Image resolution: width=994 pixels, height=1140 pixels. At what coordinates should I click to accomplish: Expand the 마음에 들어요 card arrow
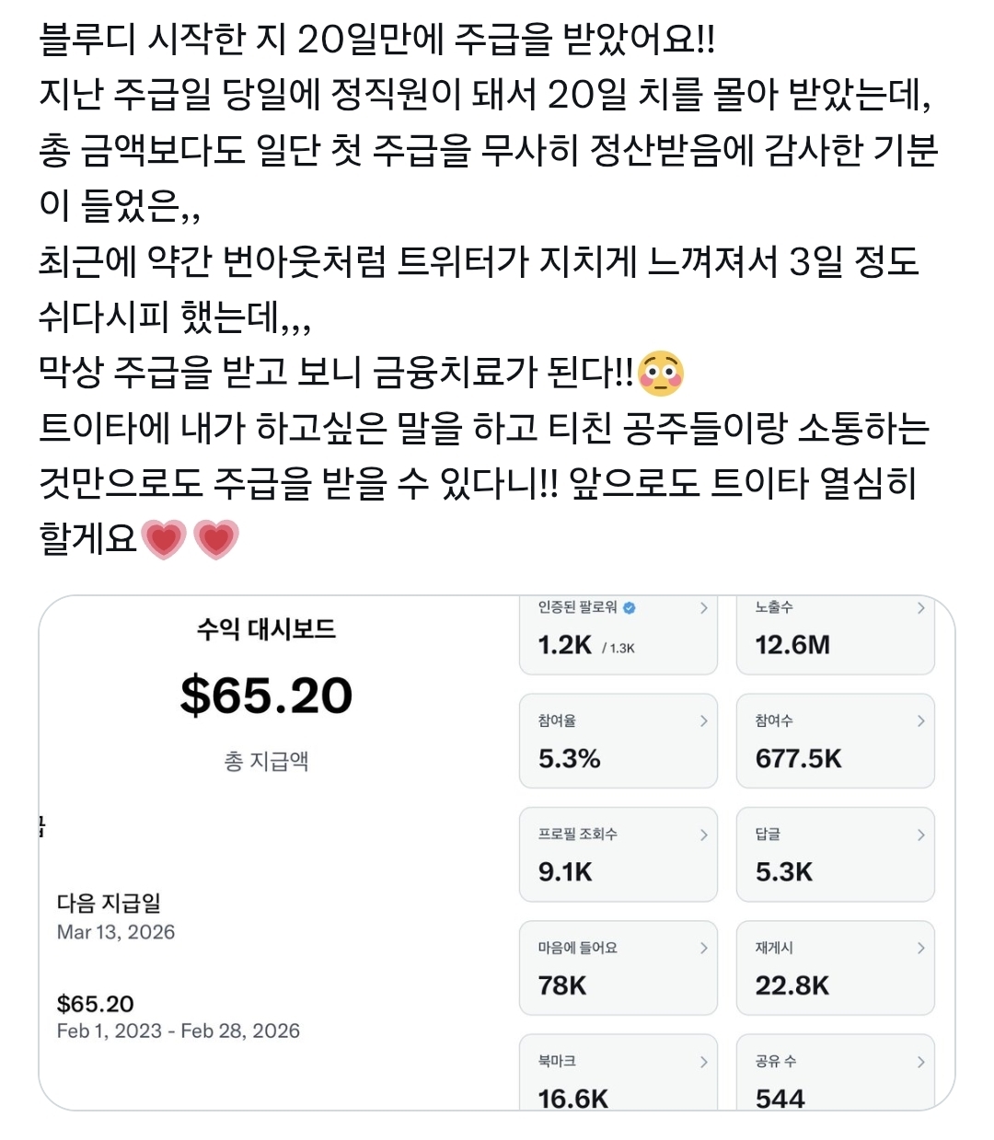(x=703, y=948)
